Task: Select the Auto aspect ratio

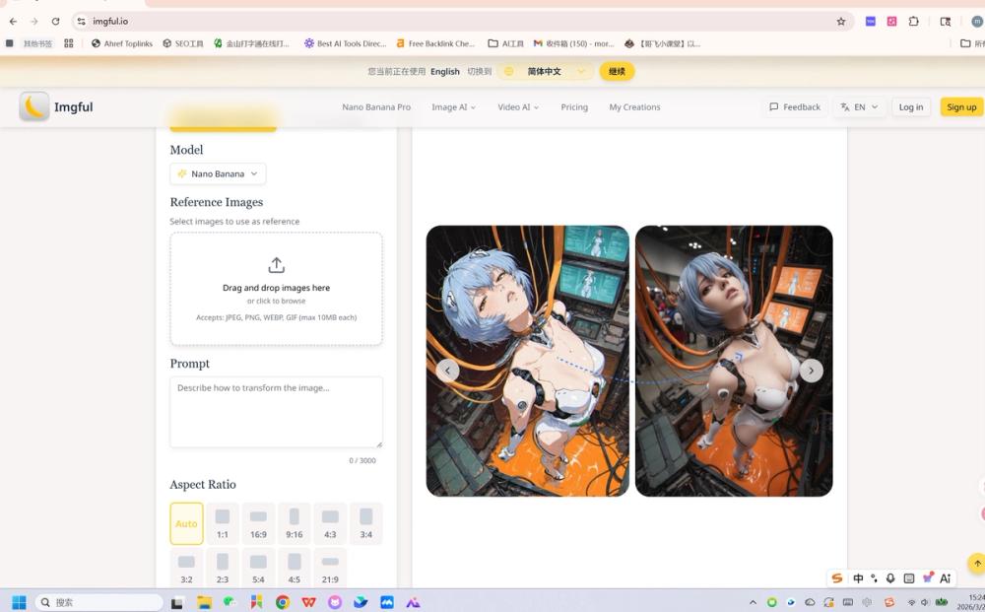Action: pos(186,523)
